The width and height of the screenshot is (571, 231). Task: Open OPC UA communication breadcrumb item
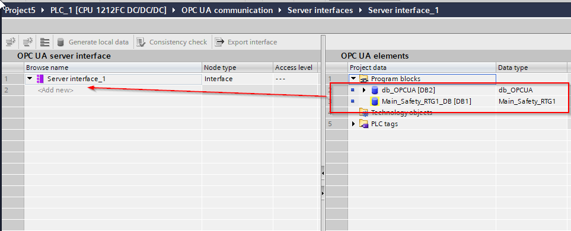[x=227, y=10]
